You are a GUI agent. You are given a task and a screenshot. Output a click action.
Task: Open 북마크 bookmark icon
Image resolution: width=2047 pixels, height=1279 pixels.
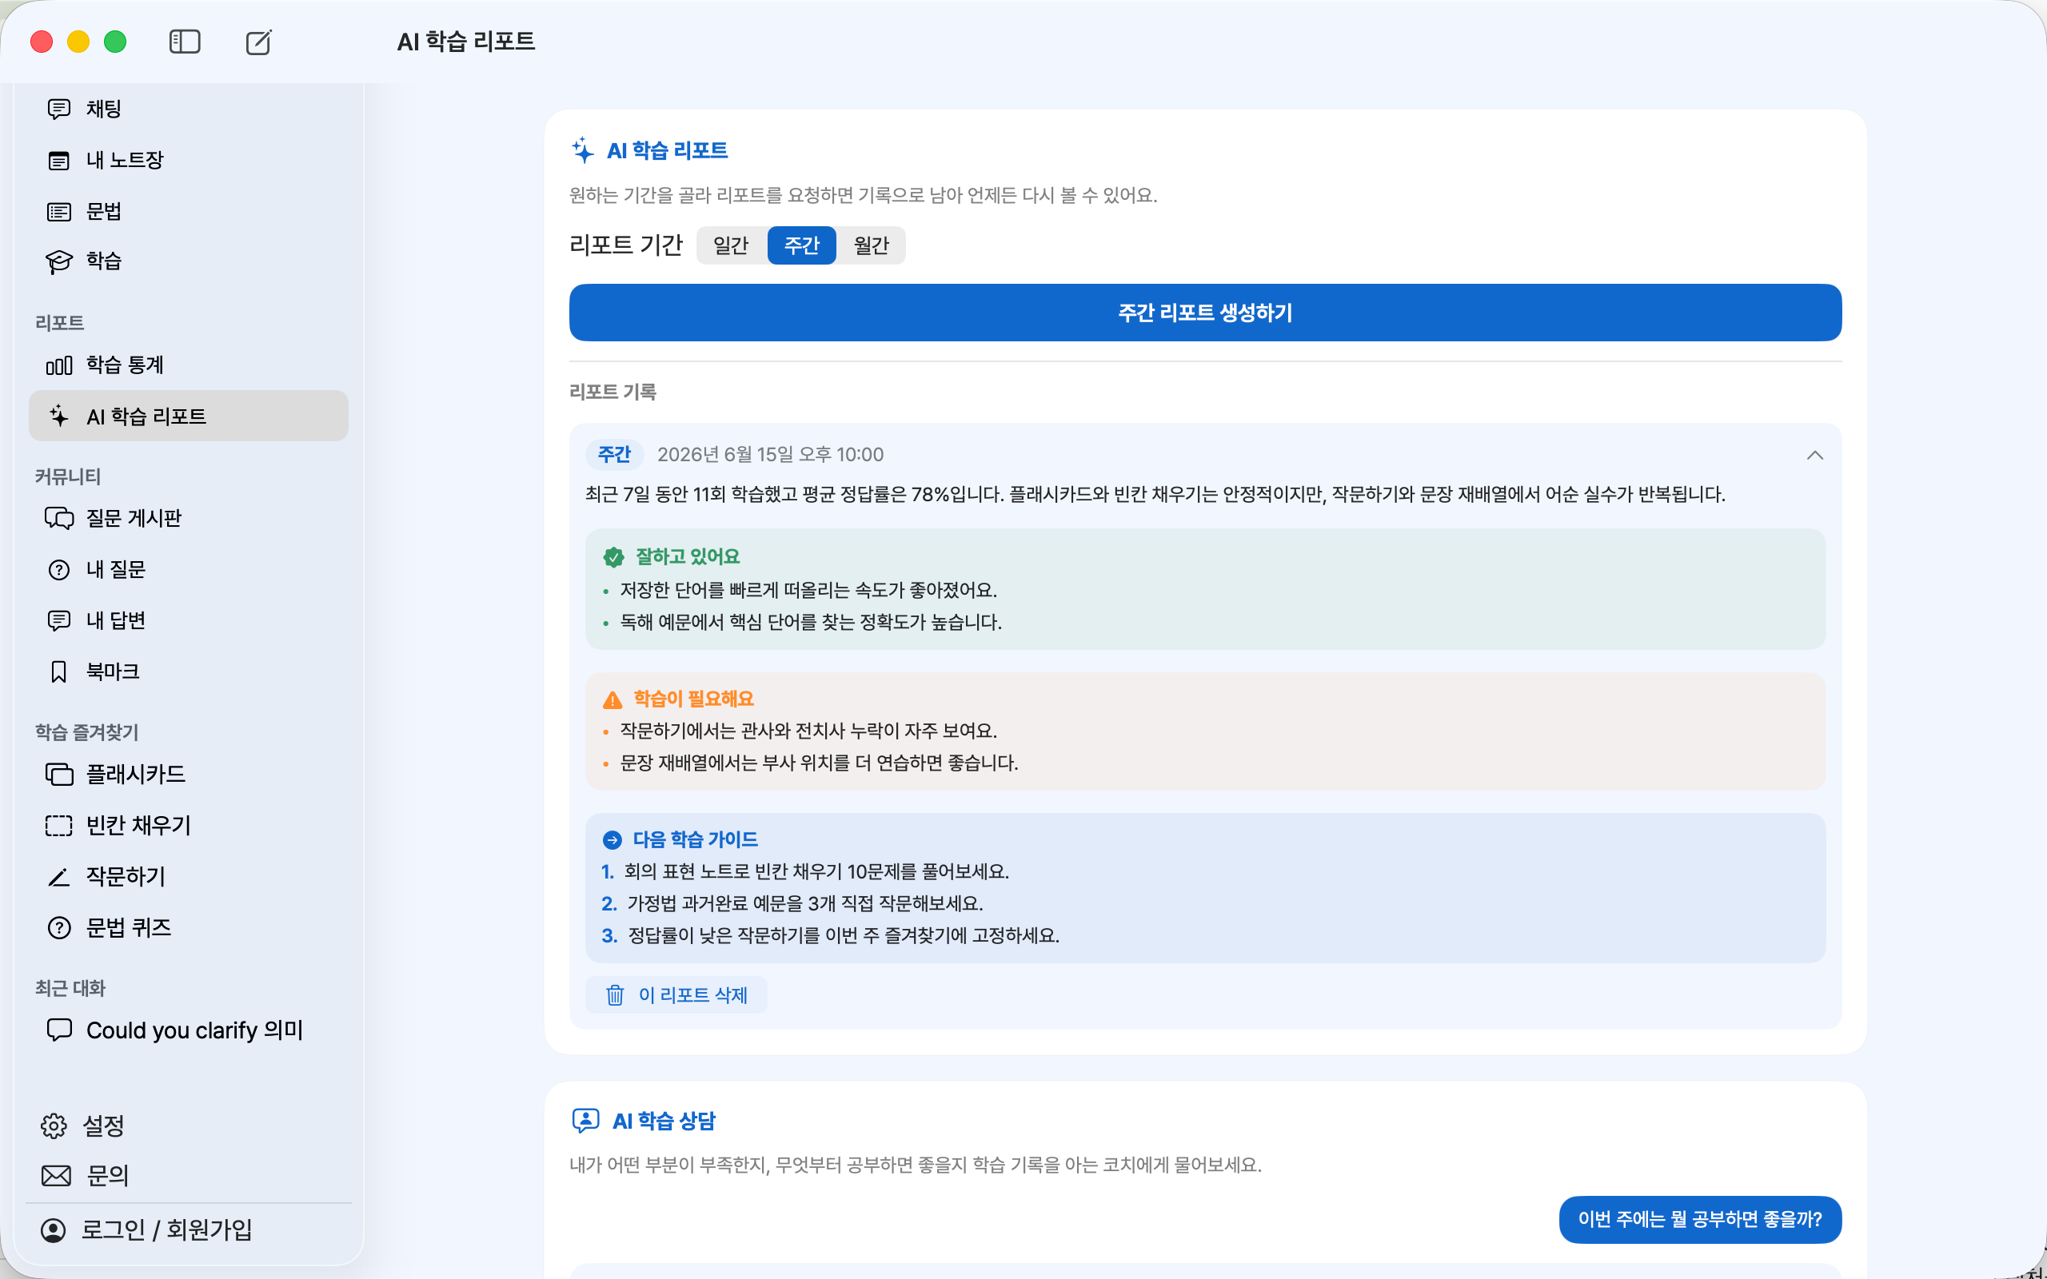[58, 671]
